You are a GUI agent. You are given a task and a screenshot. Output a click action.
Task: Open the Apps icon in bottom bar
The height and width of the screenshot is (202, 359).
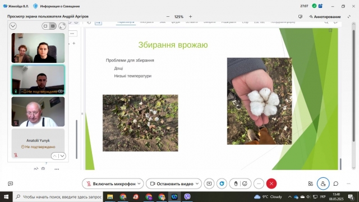point(310,183)
